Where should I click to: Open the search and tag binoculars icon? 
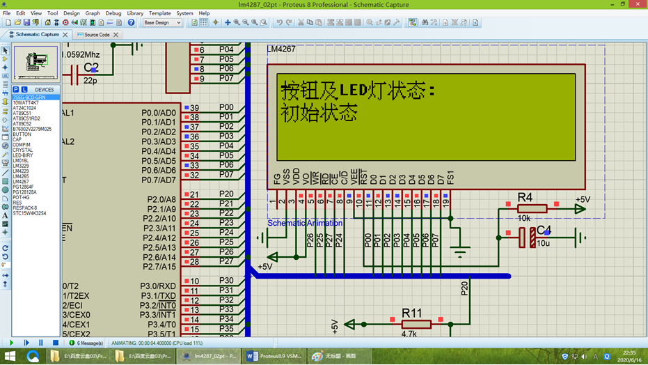pos(425,22)
